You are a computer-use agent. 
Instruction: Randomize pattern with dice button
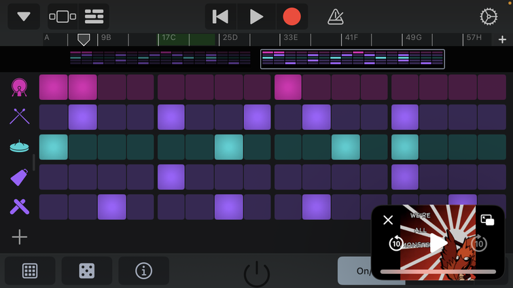point(87,270)
